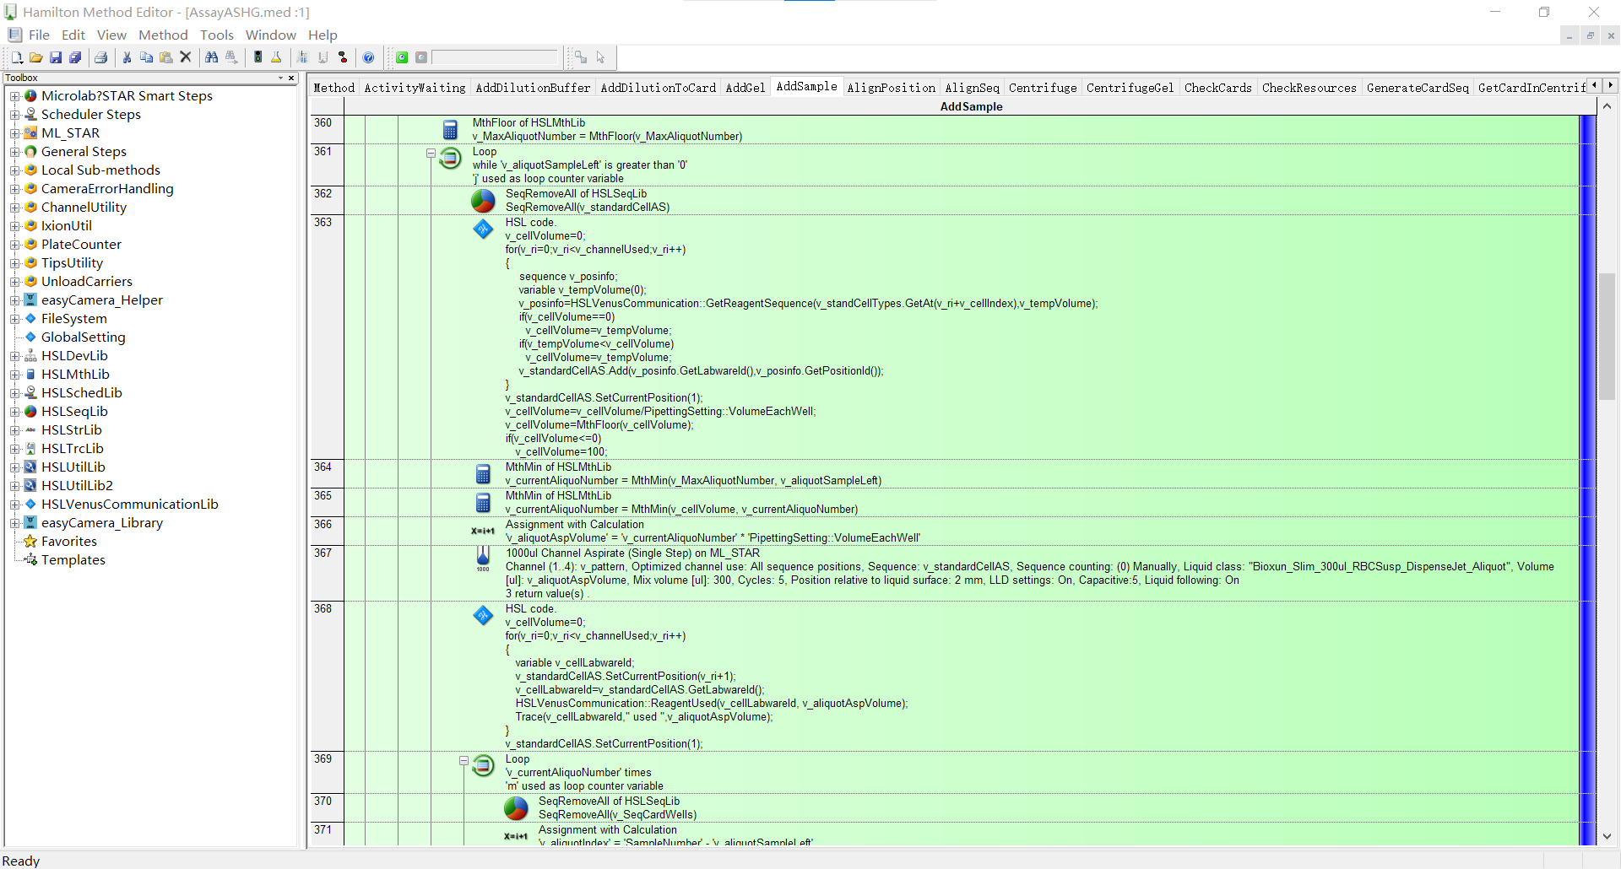Image resolution: width=1621 pixels, height=869 pixels.
Task: Click the pointer arrow toolbar icon
Action: [600, 57]
